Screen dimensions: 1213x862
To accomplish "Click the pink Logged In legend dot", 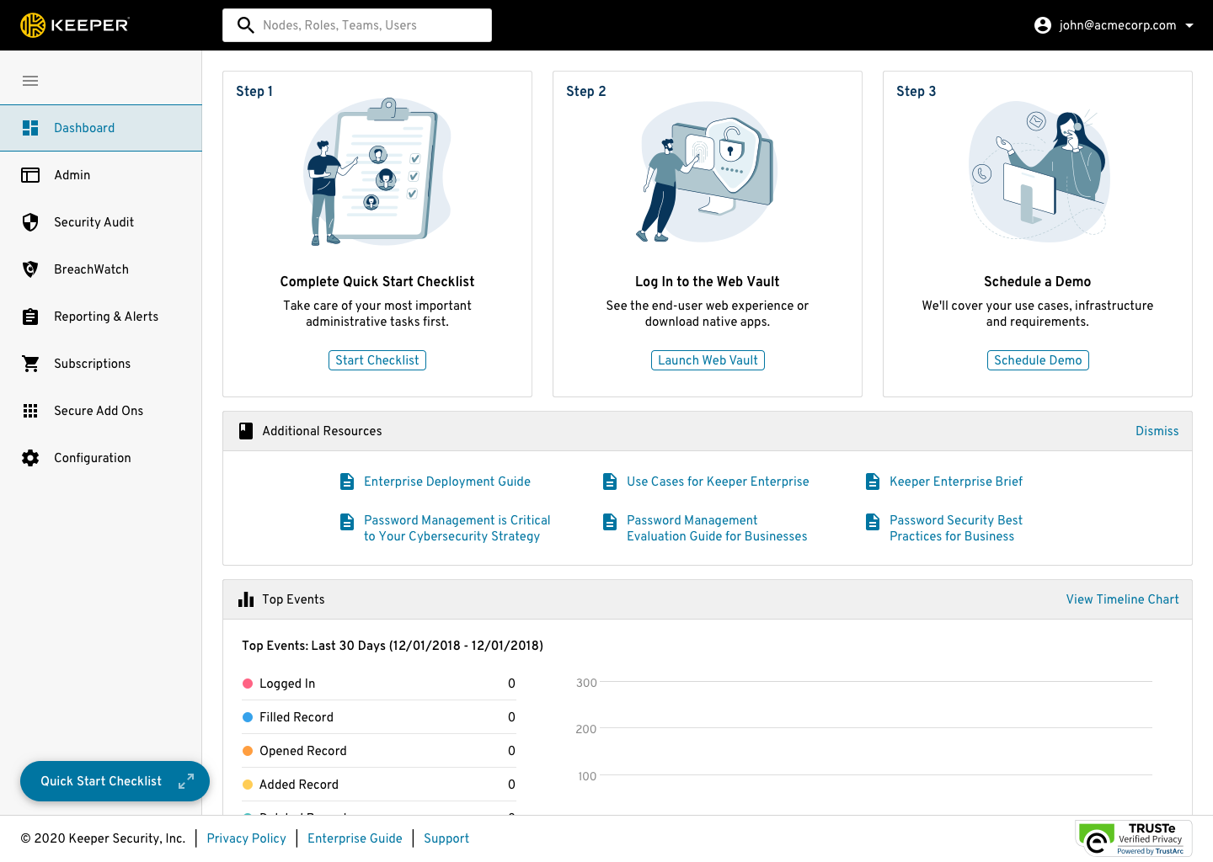I will (x=248, y=684).
